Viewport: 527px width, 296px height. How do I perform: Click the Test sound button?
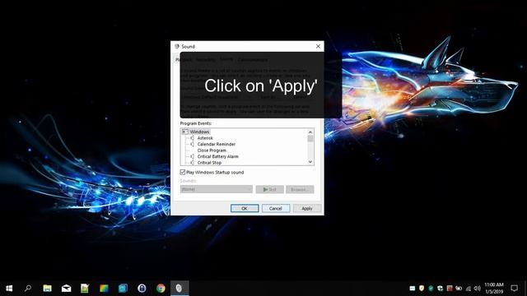[269, 190]
